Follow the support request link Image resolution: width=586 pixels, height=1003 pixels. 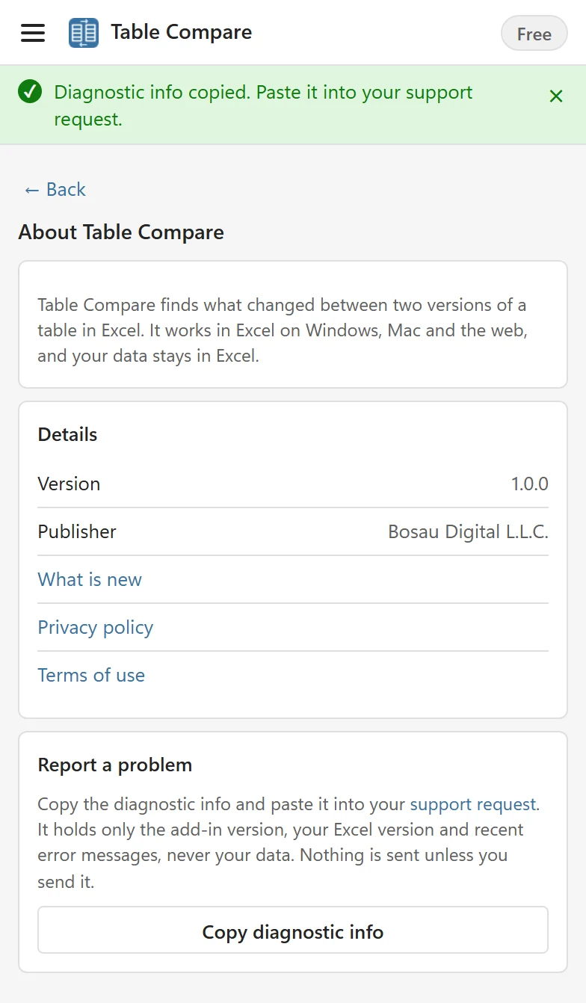point(473,804)
